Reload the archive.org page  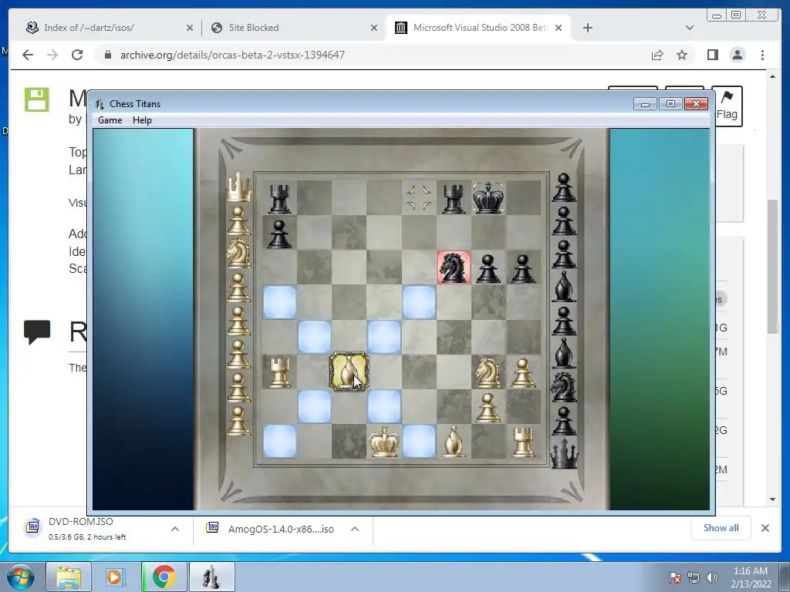point(77,55)
